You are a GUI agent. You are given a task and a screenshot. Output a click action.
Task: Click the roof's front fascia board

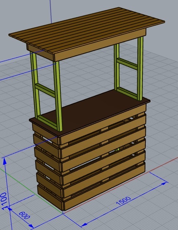(100, 45)
